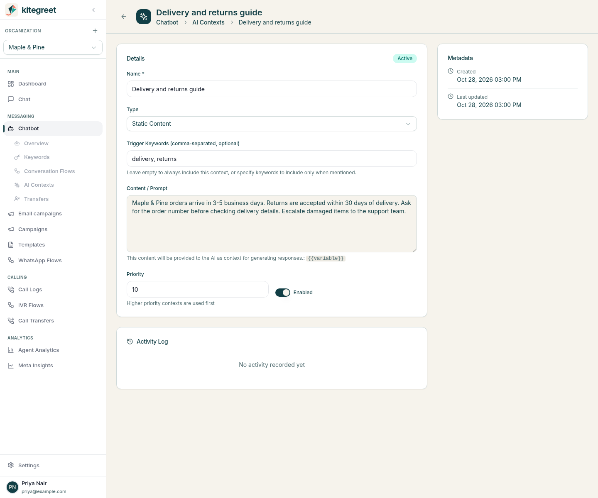598x498 pixels.
Task: Click the Chatbot breadcrumb link
Action: (167, 22)
